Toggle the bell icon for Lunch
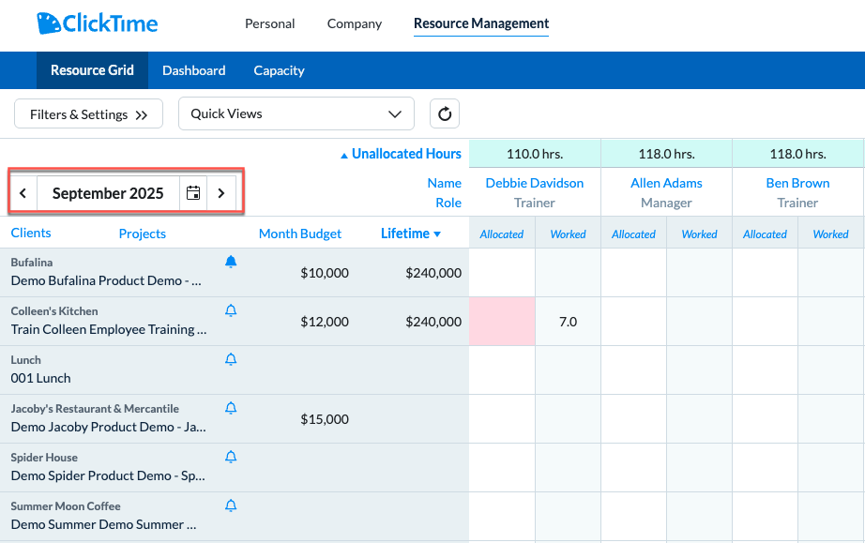 point(231,359)
